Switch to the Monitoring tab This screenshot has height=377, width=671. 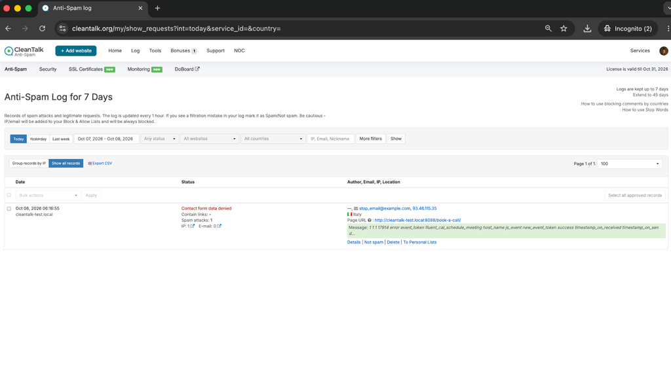(x=145, y=69)
